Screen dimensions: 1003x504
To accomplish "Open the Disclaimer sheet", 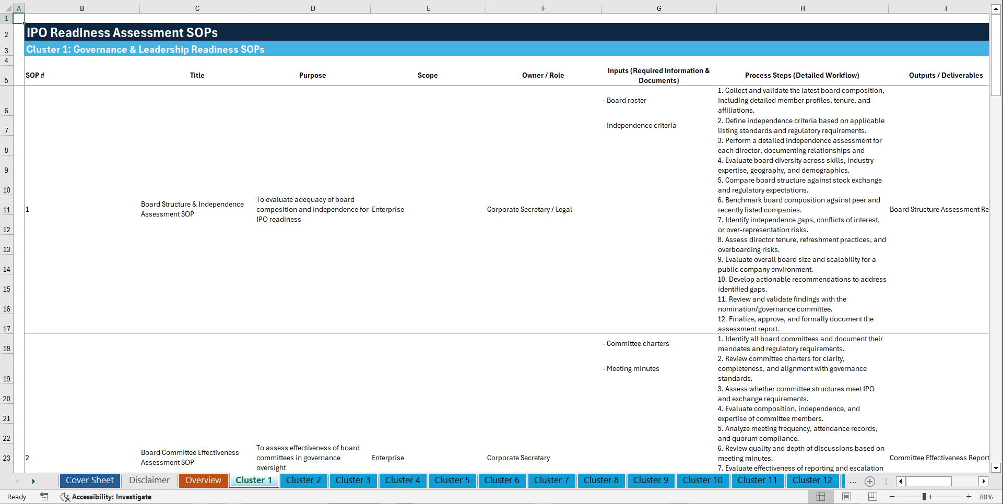I will click(149, 480).
